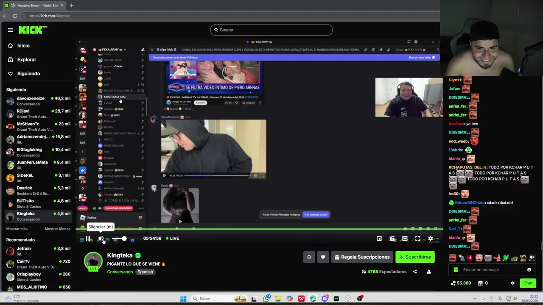The width and height of the screenshot is (543, 305).
Task: Toggle theater mode in player
Action: (405, 238)
